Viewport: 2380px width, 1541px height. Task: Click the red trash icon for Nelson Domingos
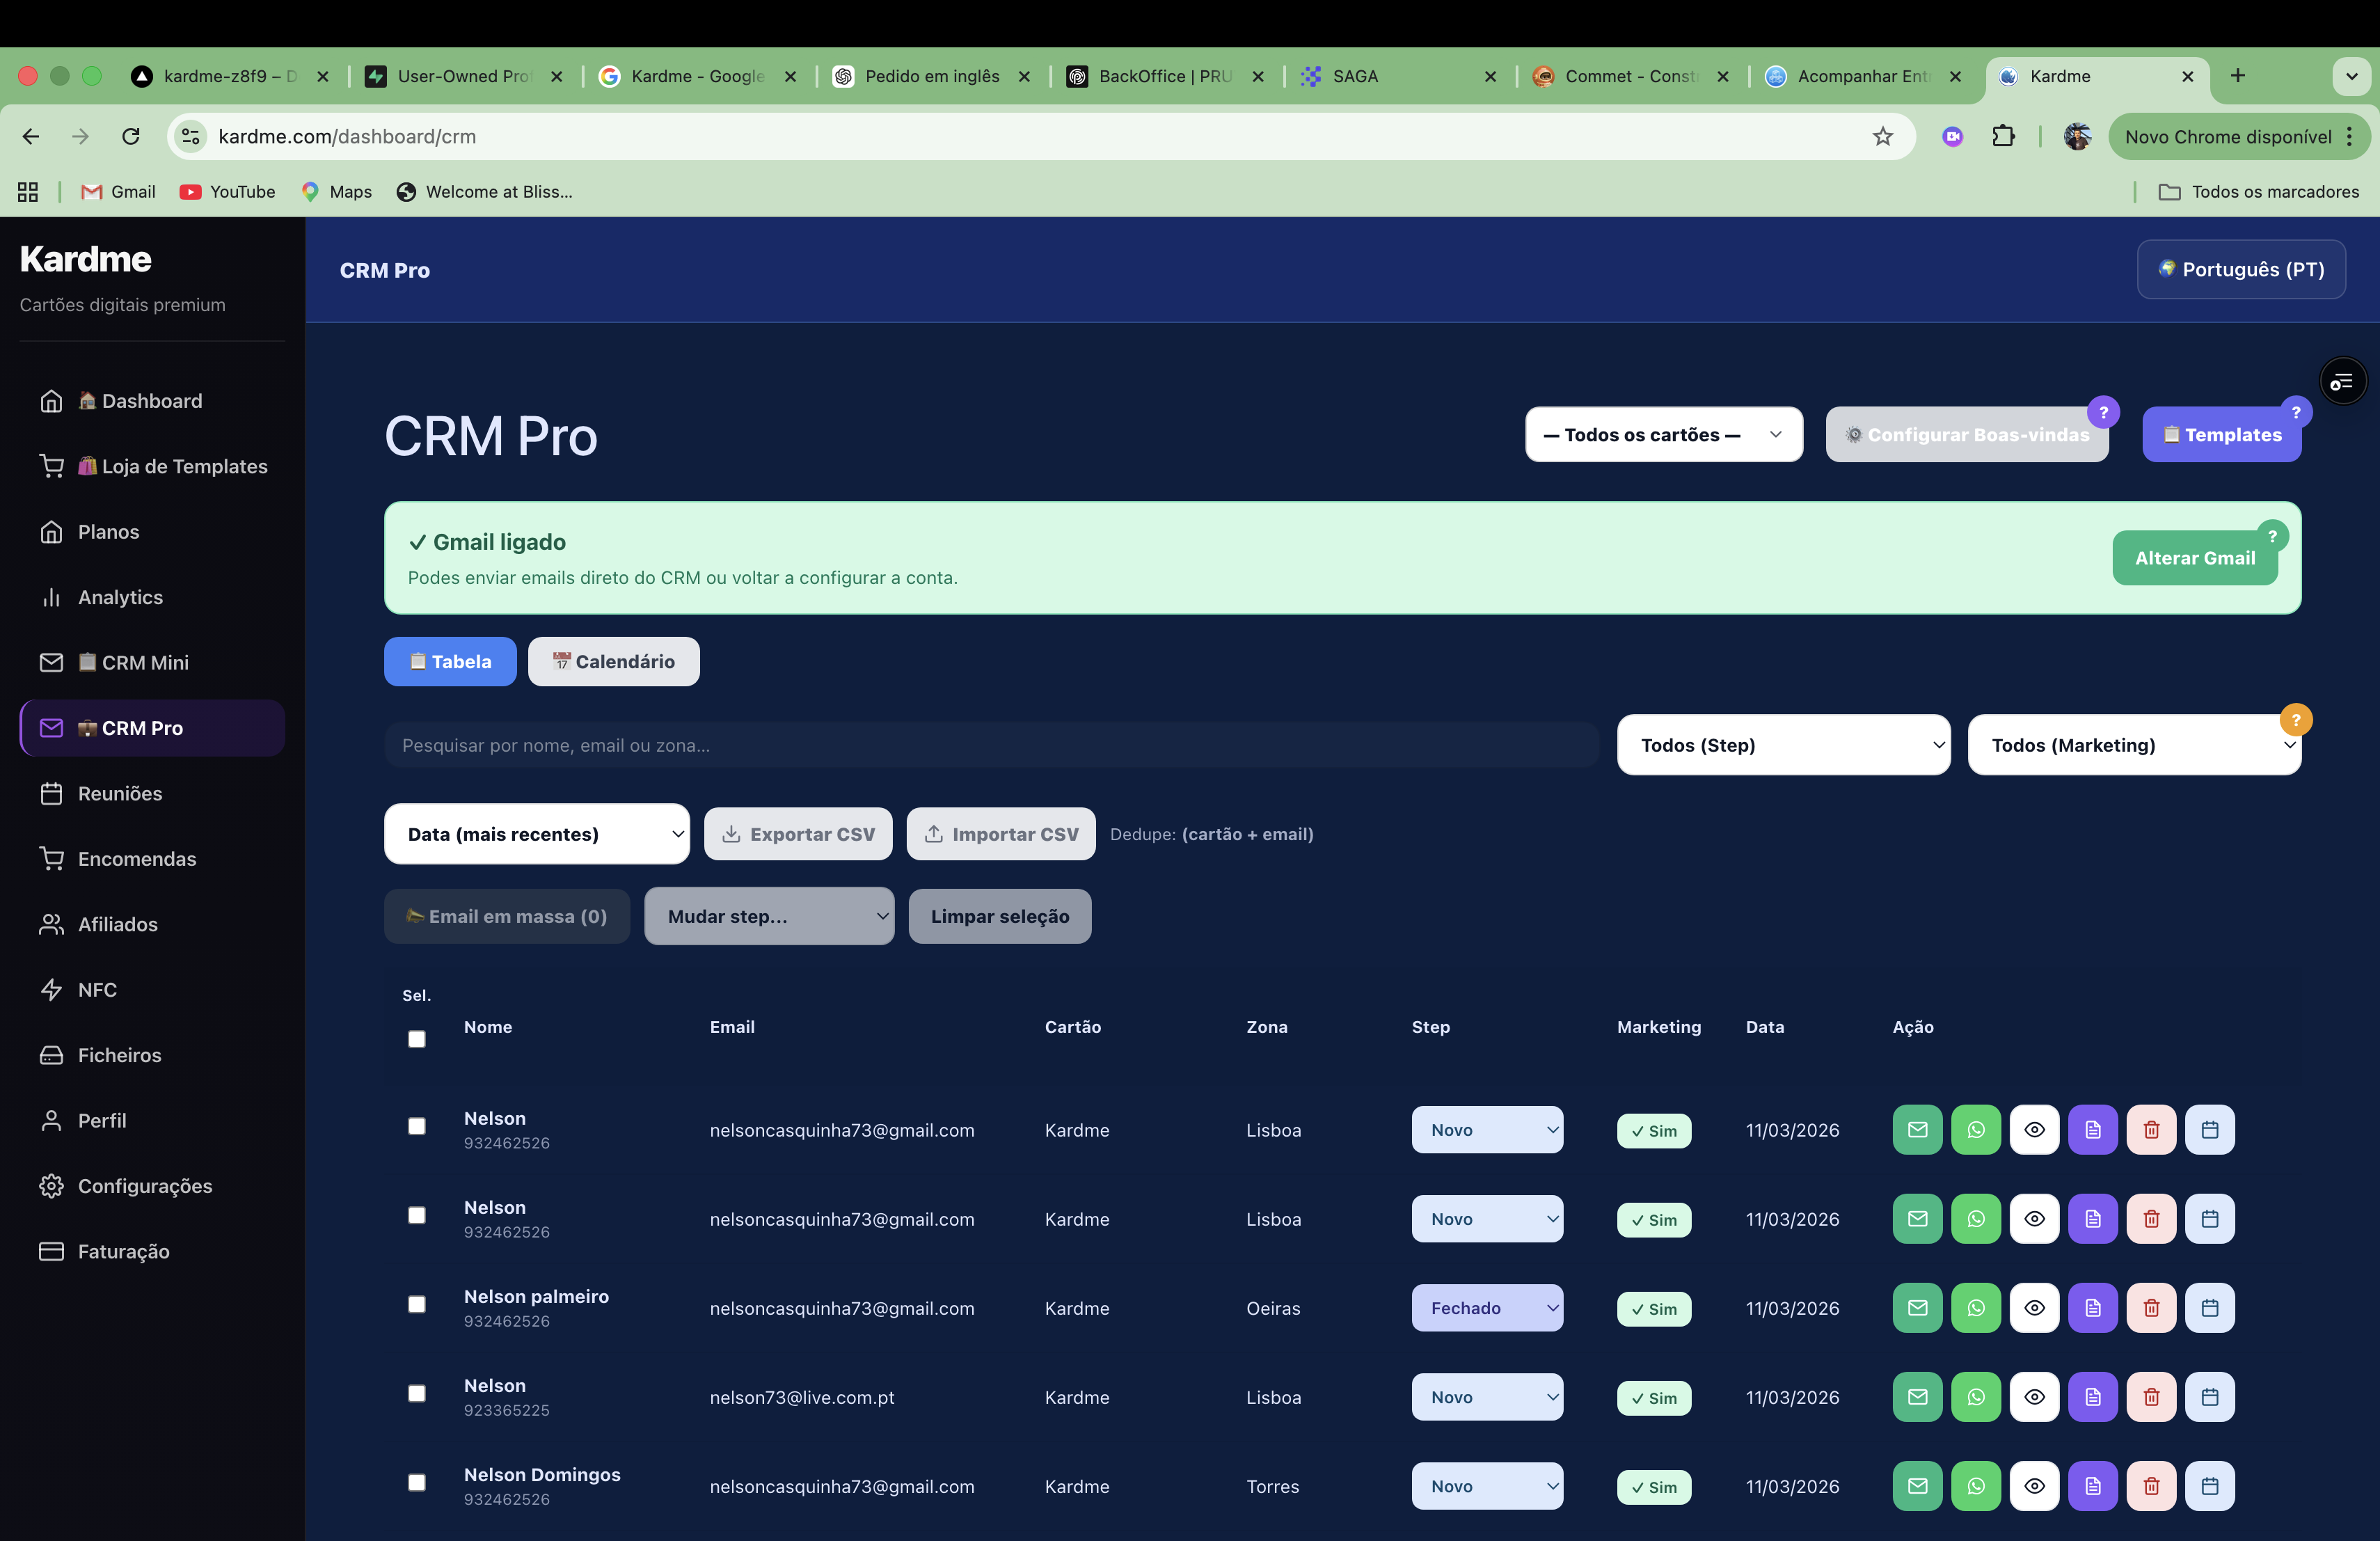point(2151,1486)
